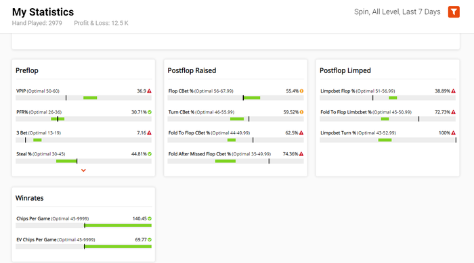The width and height of the screenshot is (474, 263).
Task: Click the red warning icon beside VPIP
Action: pyautogui.click(x=150, y=91)
